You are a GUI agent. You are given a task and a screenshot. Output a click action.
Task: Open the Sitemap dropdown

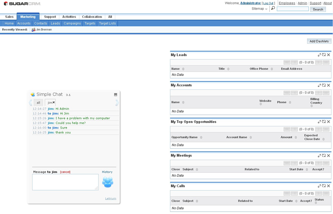(x=260, y=9)
